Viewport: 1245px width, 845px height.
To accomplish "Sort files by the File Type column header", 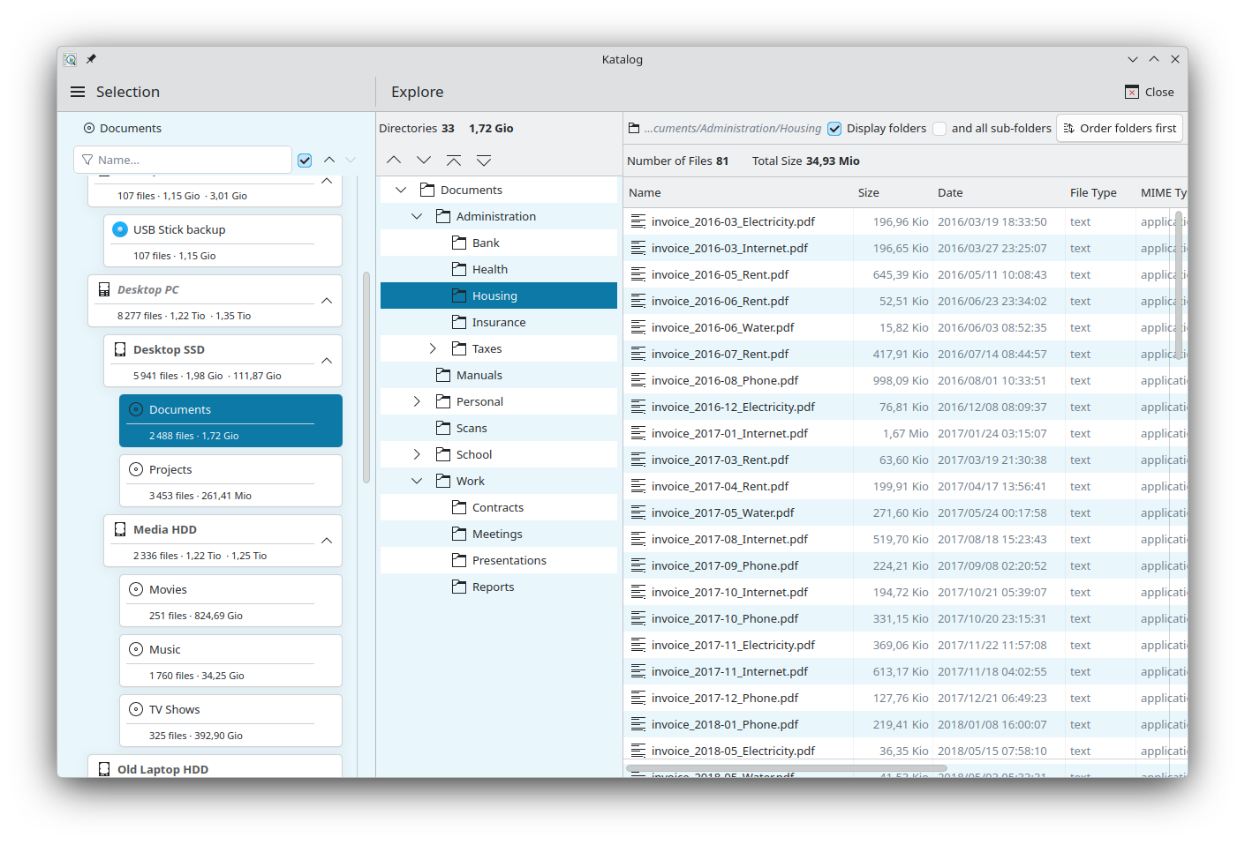I will 1100,192.
